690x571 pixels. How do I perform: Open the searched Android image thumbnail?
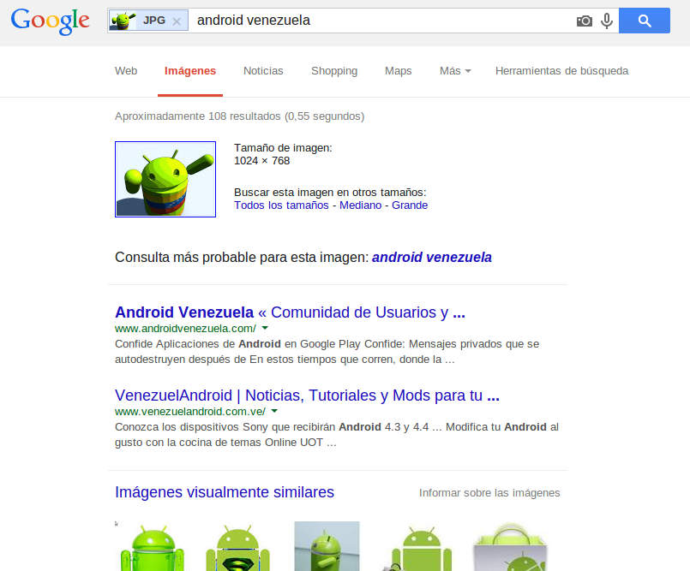[x=165, y=179]
